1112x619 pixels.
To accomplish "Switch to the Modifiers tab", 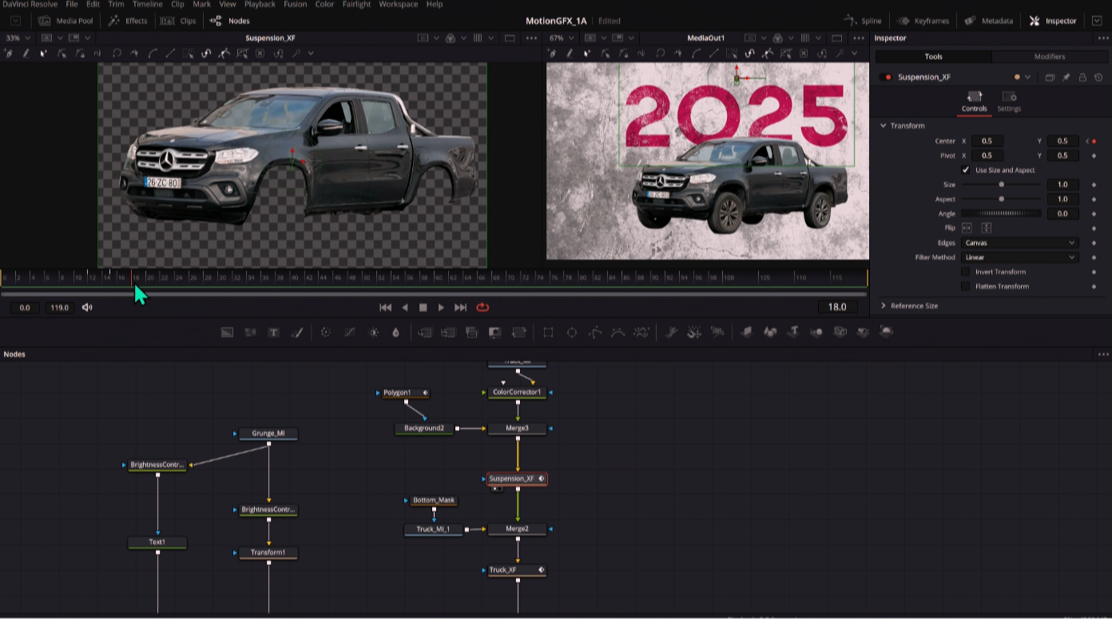I will tap(1049, 57).
